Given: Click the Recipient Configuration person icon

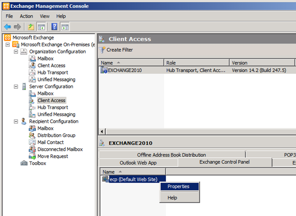Looking at the screenshot, I should click(24, 121).
